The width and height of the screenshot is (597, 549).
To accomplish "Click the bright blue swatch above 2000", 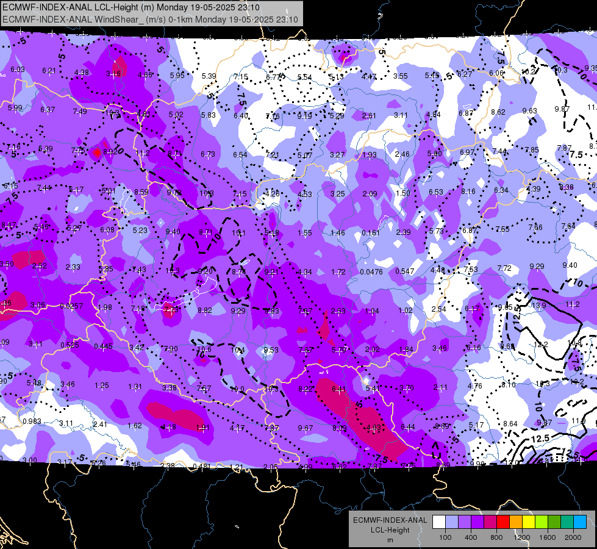I will (580, 522).
